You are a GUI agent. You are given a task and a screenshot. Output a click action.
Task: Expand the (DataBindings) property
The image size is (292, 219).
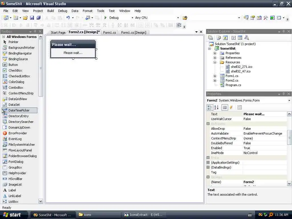coord(208,167)
